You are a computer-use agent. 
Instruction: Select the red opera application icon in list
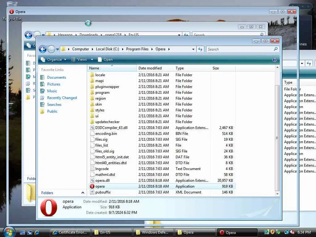pyautogui.click(x=92, y=186)
